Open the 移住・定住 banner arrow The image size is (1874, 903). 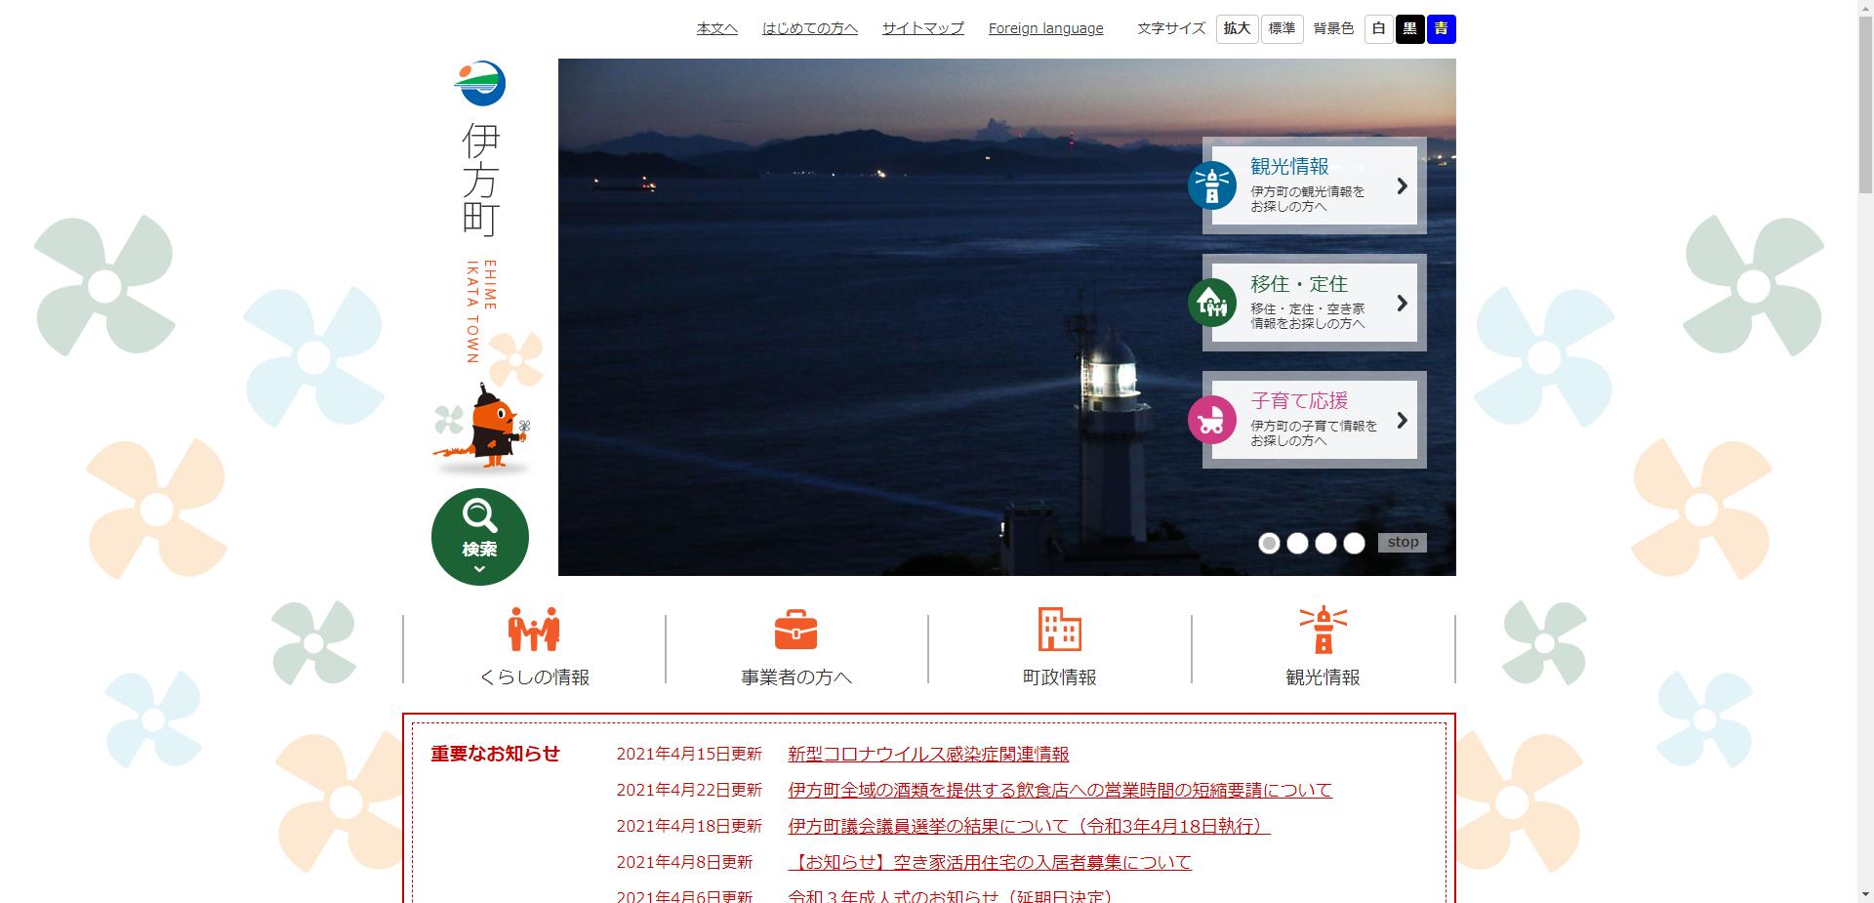tap(1402, 303)
